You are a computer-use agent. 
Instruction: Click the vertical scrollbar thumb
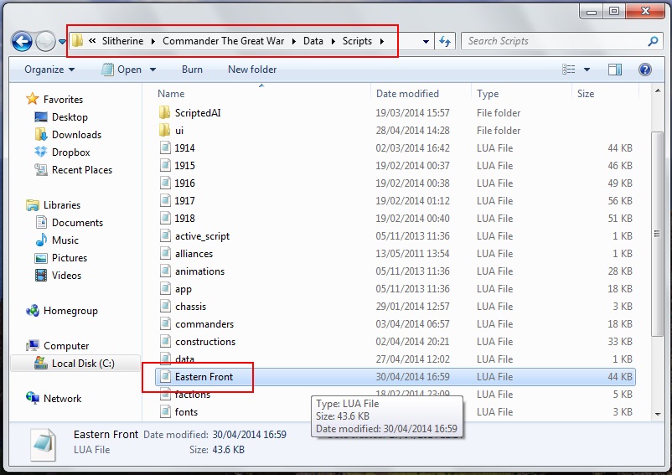[x=658, y=234]
